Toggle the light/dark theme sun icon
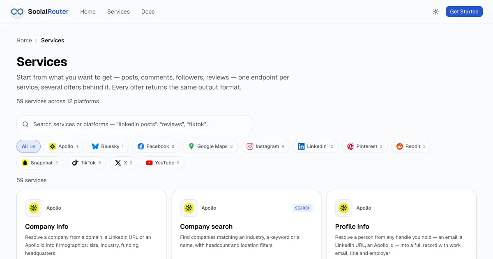 (435, 12)
